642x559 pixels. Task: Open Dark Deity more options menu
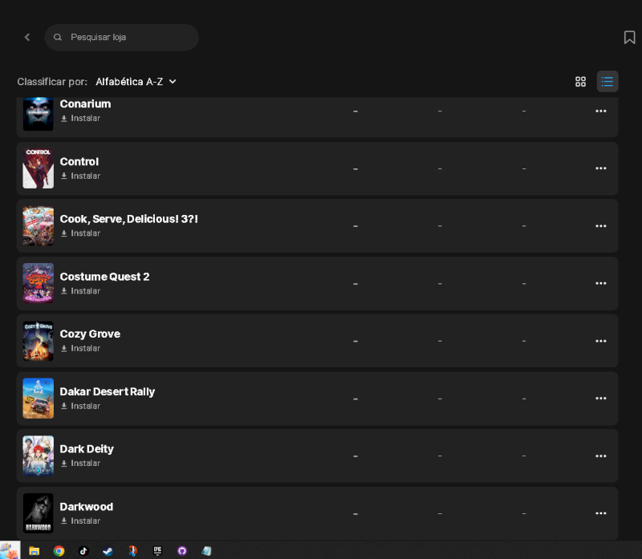point(600,456)
